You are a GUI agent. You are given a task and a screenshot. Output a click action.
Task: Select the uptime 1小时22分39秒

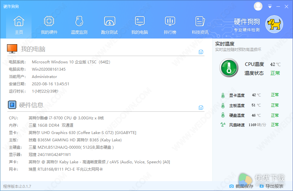[x=45, y=91]
